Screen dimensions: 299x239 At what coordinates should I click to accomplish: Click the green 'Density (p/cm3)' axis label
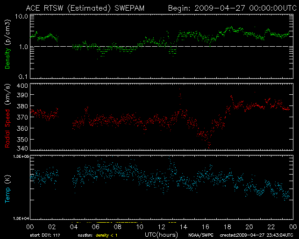tap(7, 44)
